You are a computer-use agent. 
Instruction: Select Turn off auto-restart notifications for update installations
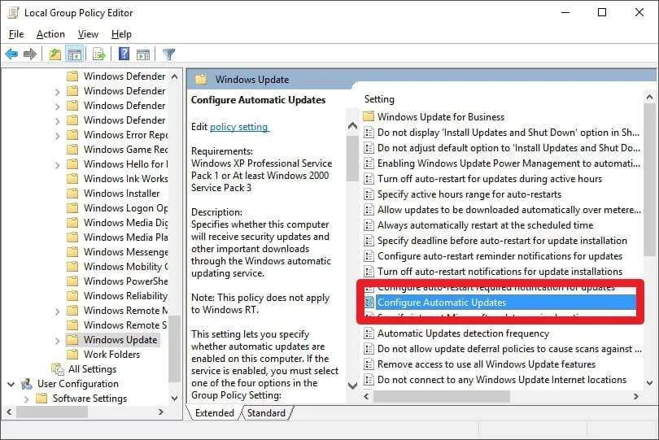(500, 272)
